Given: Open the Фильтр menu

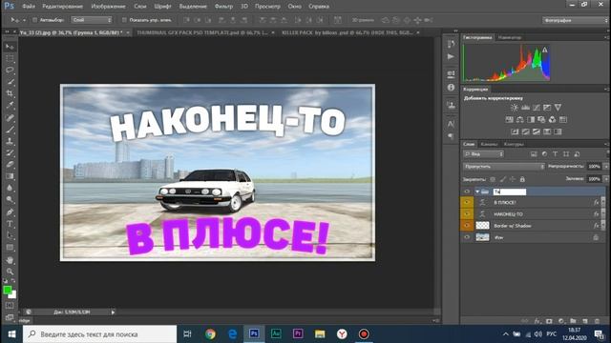Looking at the screenshot, I should 223,7.
